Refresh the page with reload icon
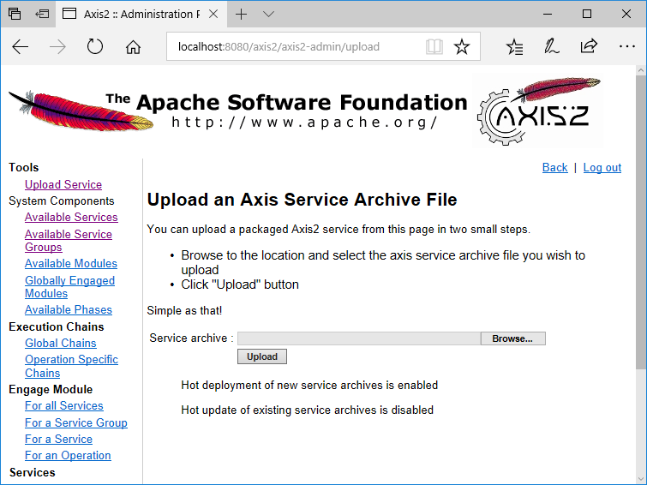Viewport: 647px width, 485px height. [95, 46]
